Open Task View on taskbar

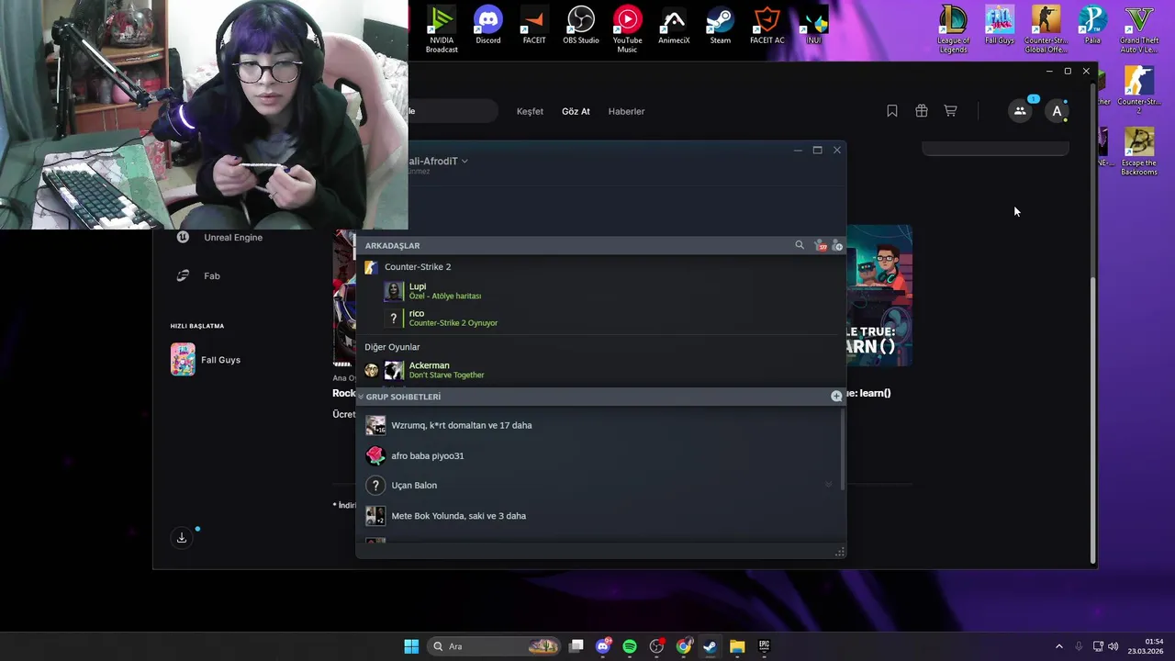click(x=576, y=646)
